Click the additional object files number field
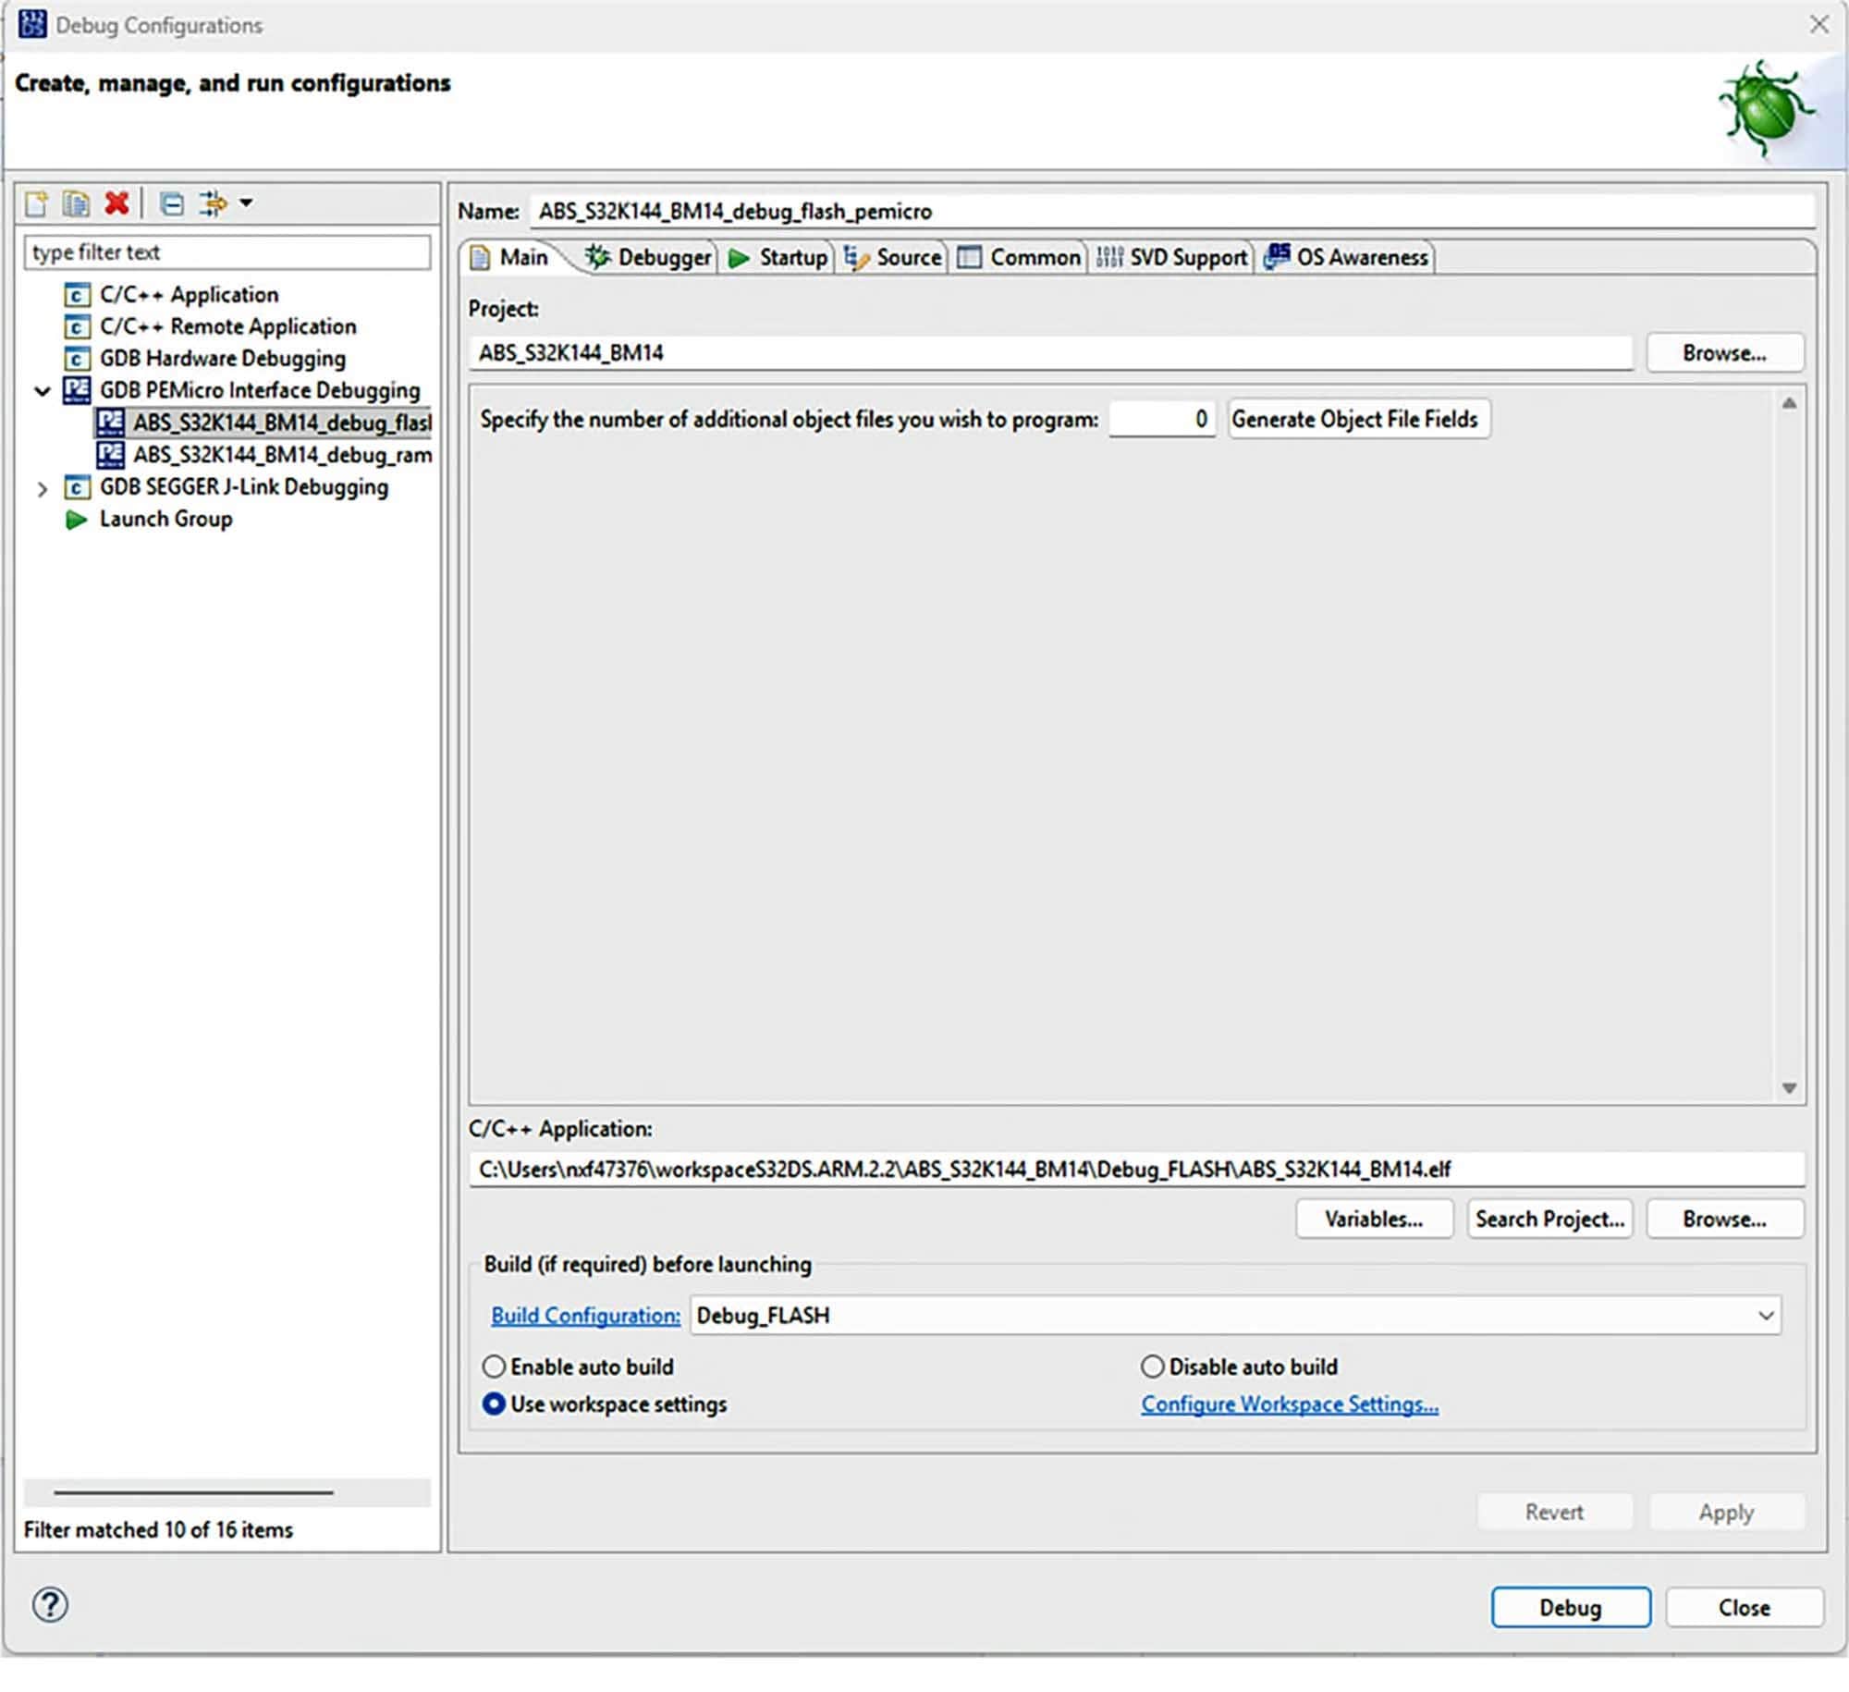This screenshot has width=1849, height=1692. point(1162,419)
